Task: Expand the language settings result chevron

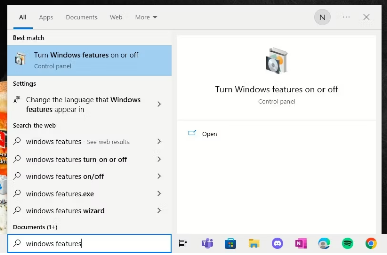Action: (x=159, y=104)
